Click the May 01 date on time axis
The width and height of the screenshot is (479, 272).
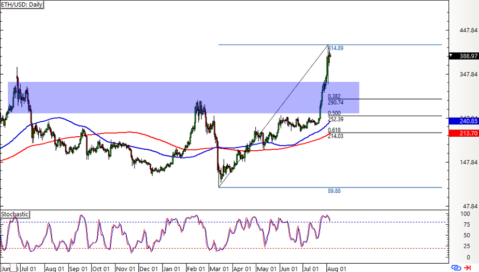pos(266,269)
